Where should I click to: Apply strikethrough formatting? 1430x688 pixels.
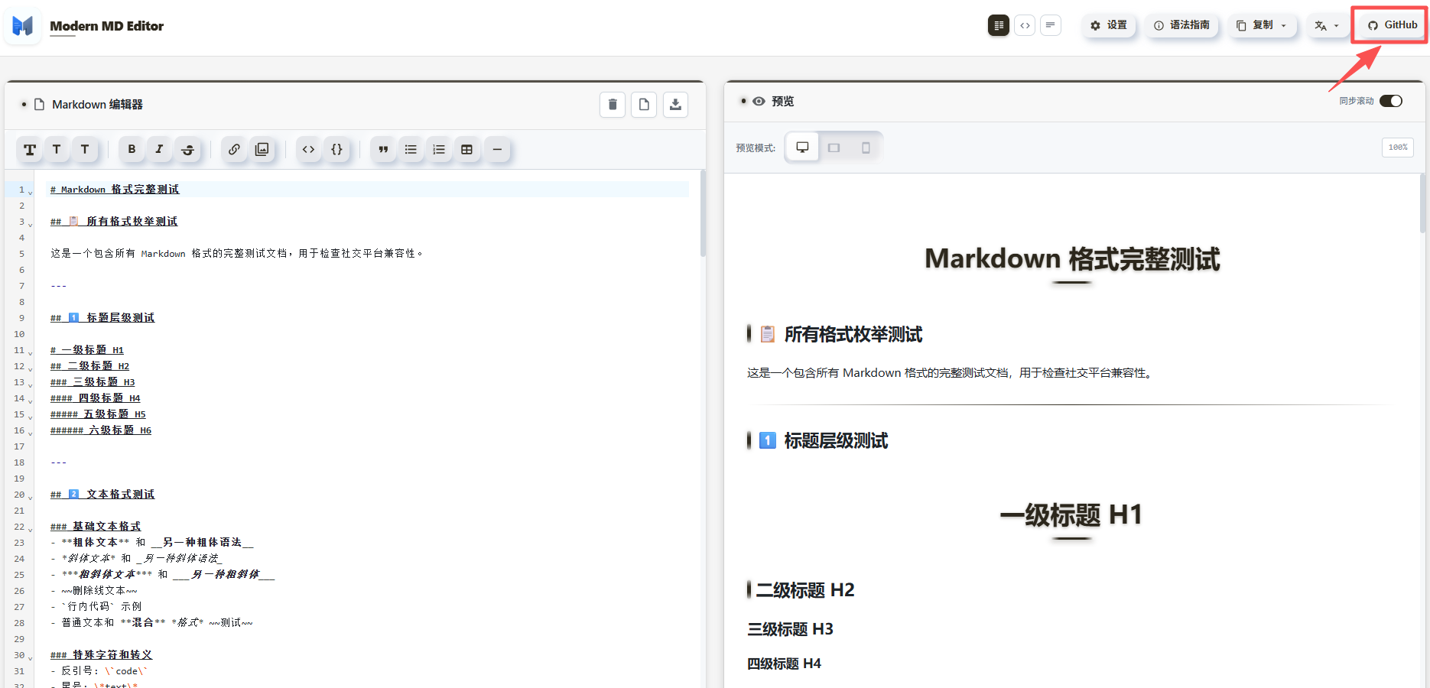188,150
